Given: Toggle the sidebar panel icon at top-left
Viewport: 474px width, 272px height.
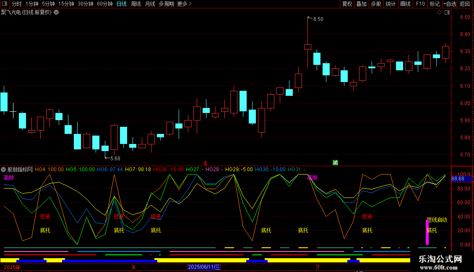Looking at the screenshot, I should pyautogui.click(x=5, y=4).
